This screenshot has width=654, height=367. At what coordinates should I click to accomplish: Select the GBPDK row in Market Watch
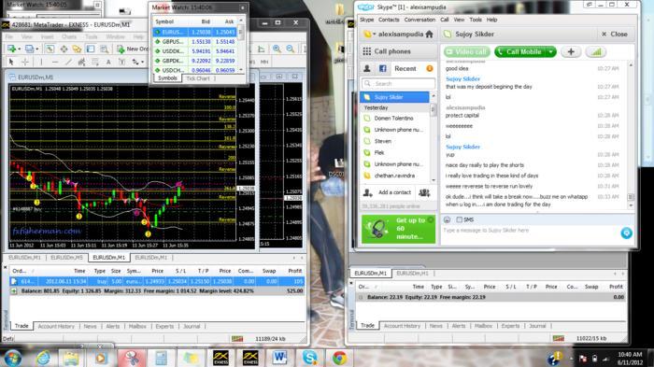pos(194,61)
